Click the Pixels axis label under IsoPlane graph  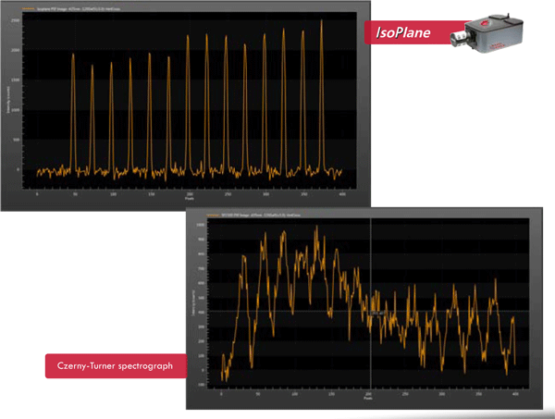(190, 198)
